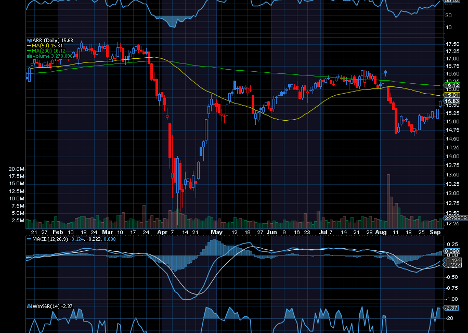Click the Feb month label on date axis
The image size is (468, 333).
pos(58,232)
